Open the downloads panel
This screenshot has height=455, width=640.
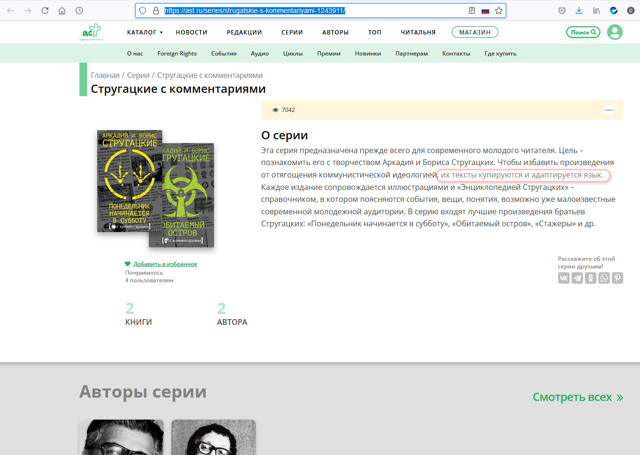(579, 11)
